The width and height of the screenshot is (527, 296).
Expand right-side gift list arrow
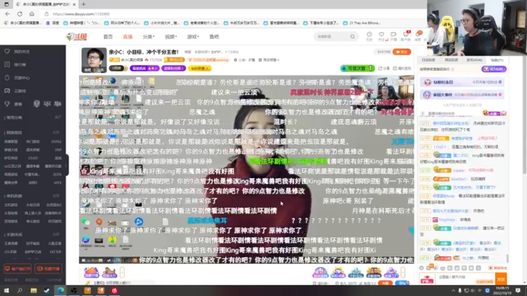pyautogui.click(x=402, y=272)
